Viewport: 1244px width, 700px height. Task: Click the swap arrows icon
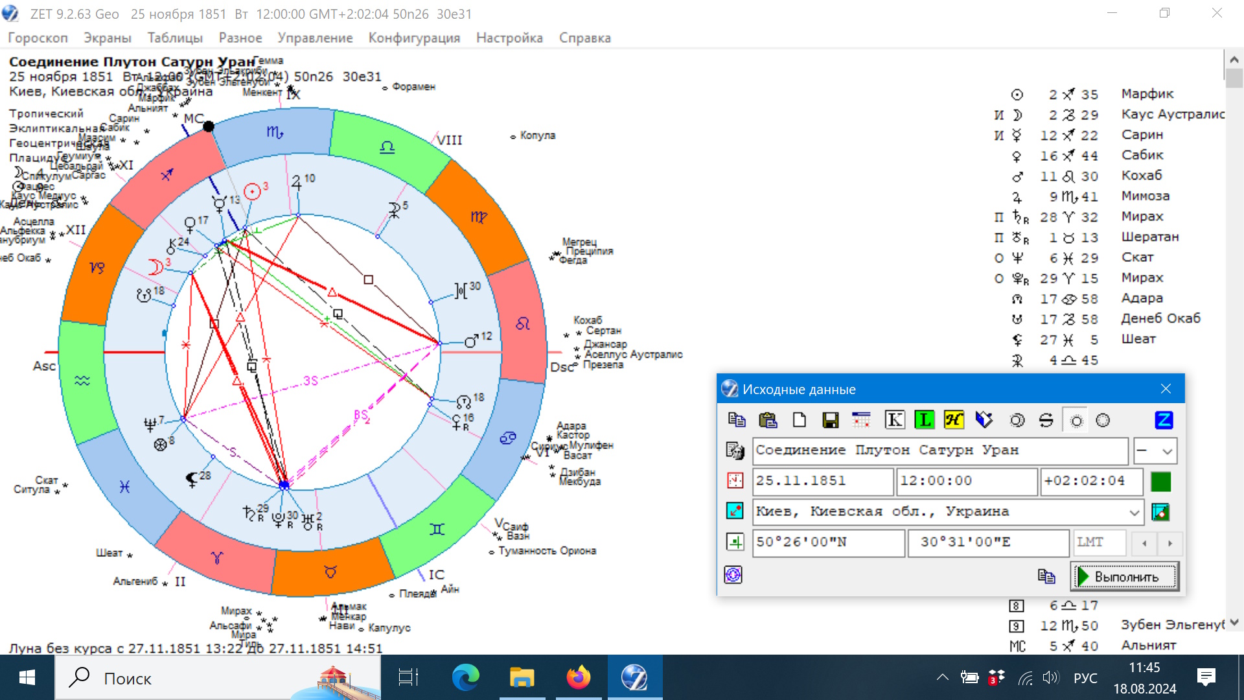[x=1046, y=420]
